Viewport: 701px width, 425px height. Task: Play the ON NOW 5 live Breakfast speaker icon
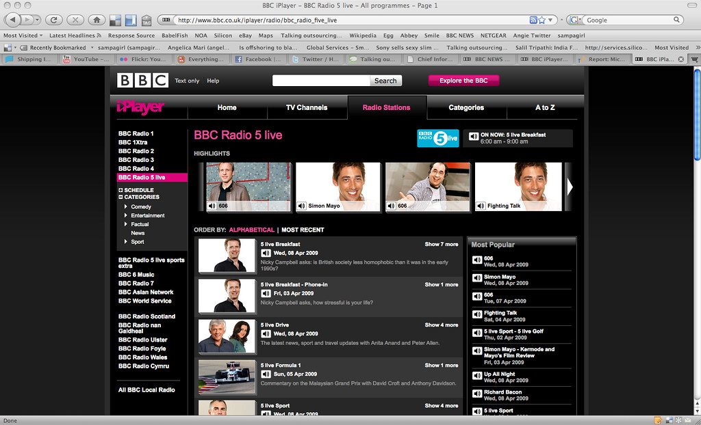474,137
